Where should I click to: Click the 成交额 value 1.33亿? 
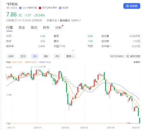[137, 41]
